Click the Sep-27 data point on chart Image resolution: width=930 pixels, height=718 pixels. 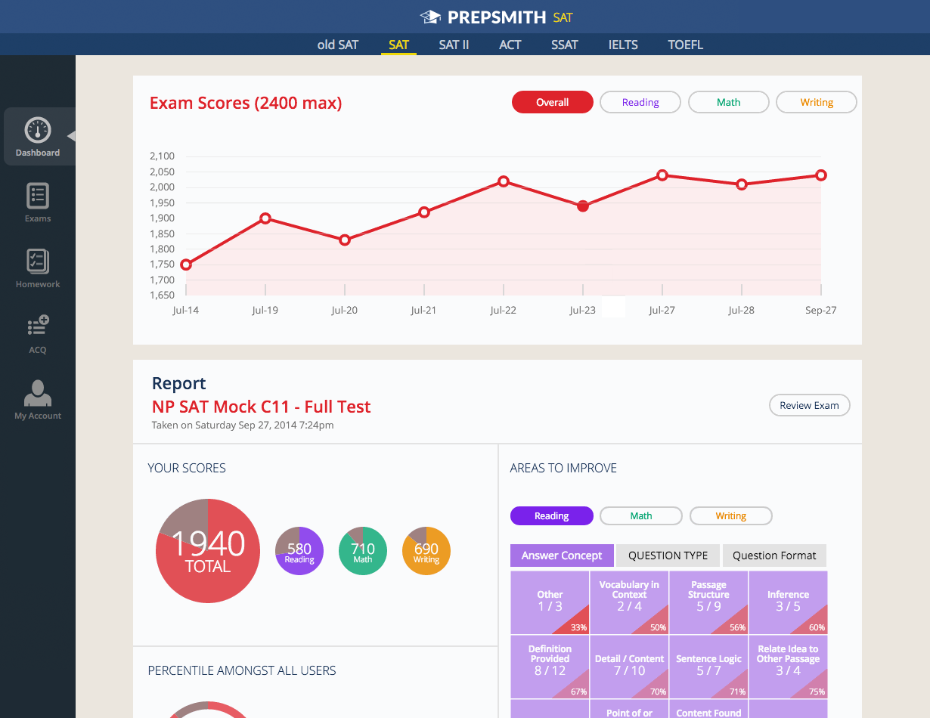click(821, 175)
